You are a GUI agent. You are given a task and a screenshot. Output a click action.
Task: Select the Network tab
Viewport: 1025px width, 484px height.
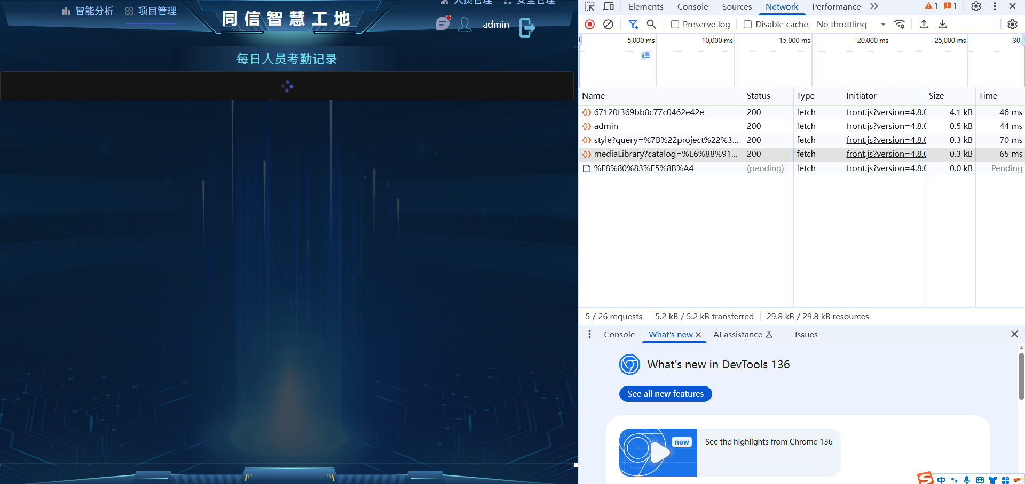tap(782, 6)
